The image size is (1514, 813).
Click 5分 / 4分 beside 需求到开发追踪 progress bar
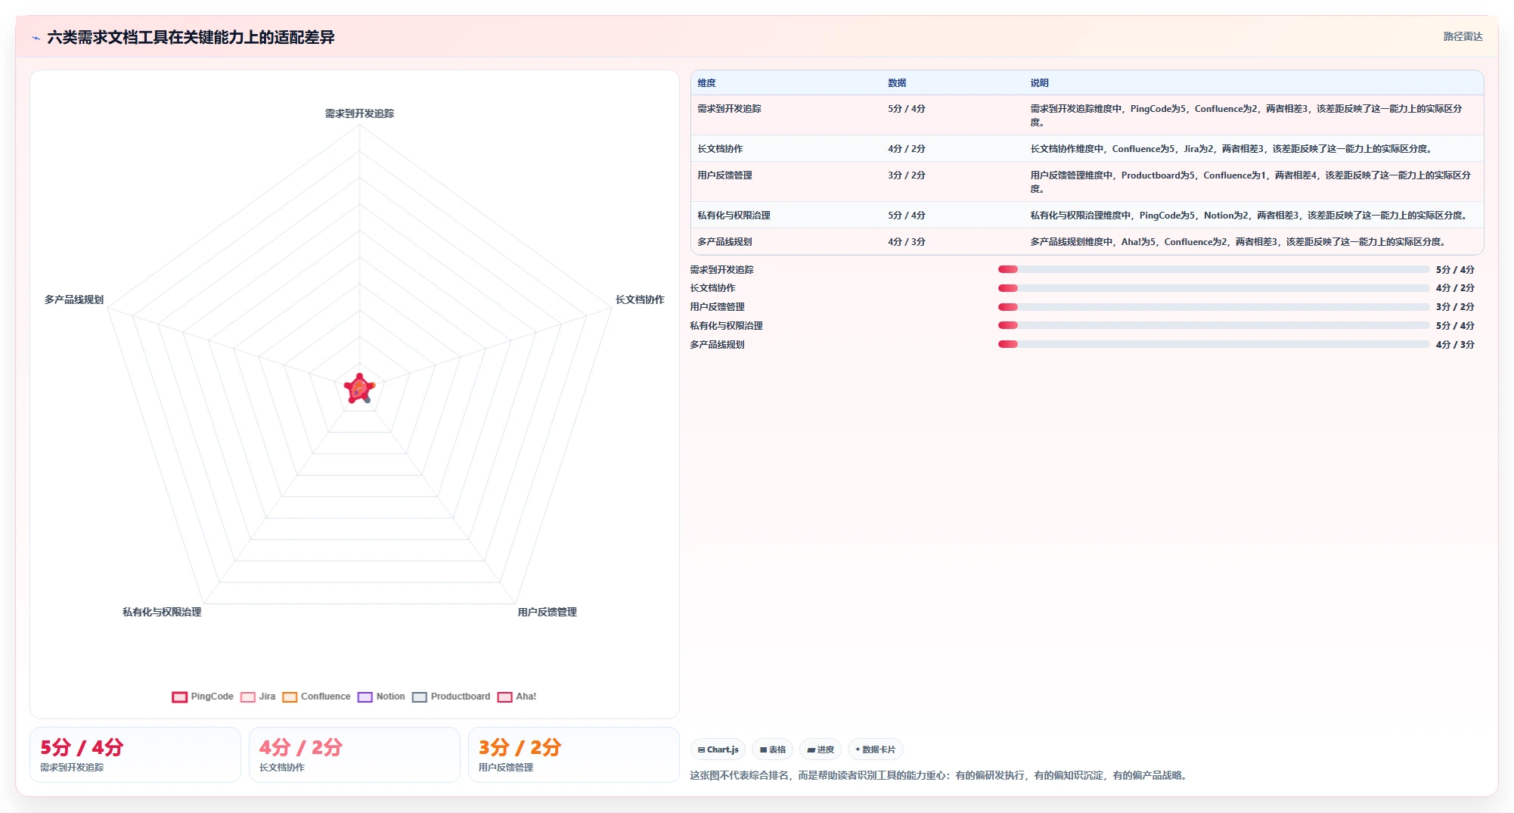click(x=1455, y=270)
